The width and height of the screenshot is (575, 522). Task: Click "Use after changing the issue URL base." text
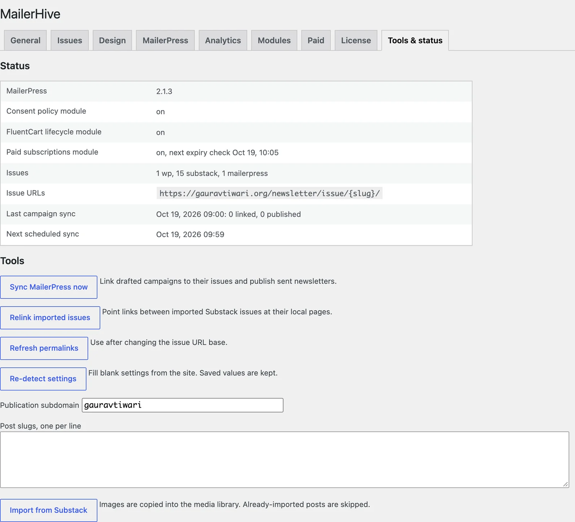click(159, 342)
